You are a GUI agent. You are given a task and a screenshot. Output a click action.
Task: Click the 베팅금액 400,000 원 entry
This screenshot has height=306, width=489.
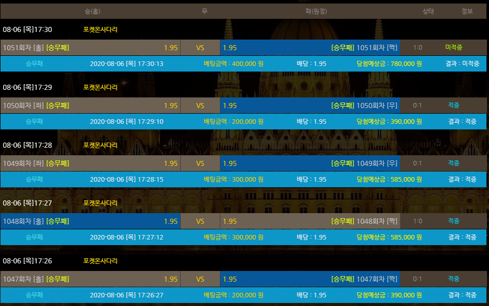(x=233, y=64)
